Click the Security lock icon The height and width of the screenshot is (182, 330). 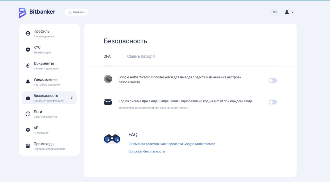[28, 98]
